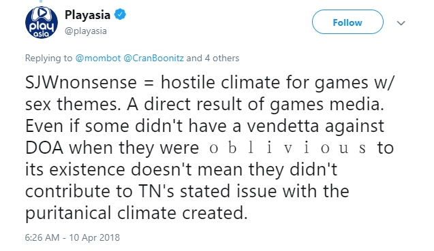The height and width of the screenshot is (251, 434).
Task: Open the Playasia display name link
Action: (x=87, y=15)
